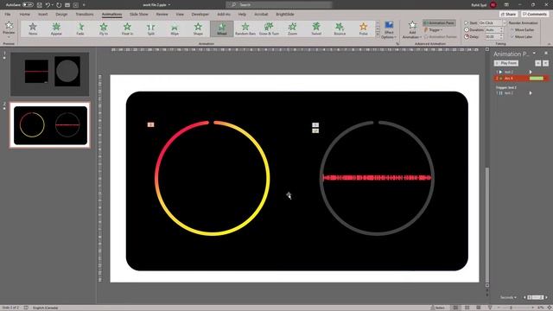553x311 pixels.
Task: Apply the Random Bars animation
Action: pos(245,29)
